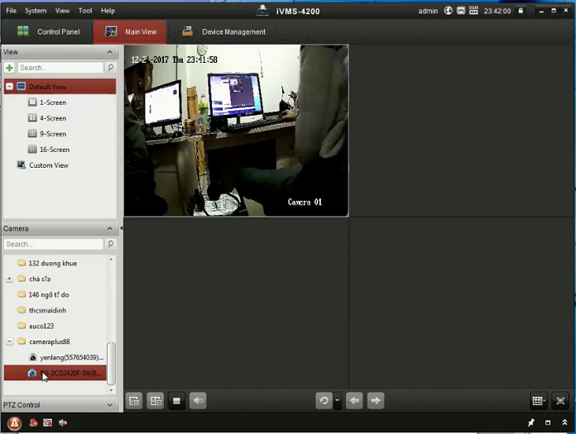This screenshot has height=434, width=576.
Task: Open the window division layout dropdown
Action: 539,401
